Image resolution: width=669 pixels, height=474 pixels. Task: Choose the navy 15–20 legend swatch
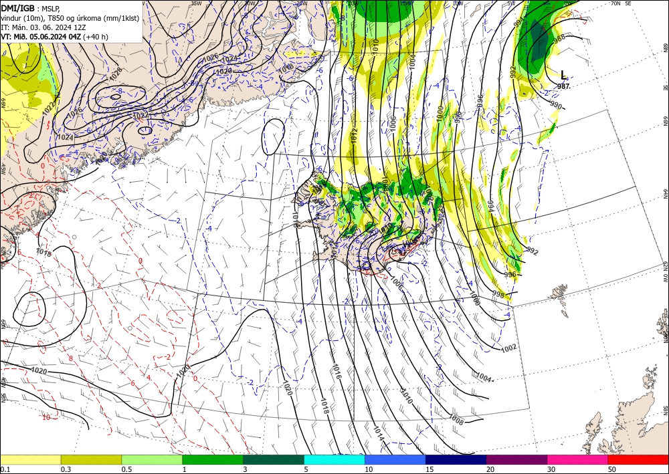456,459
